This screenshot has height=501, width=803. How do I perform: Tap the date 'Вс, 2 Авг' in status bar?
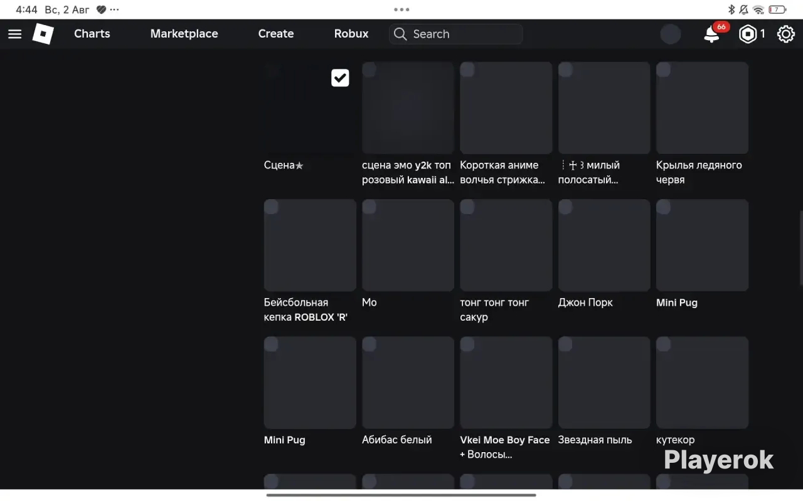tap(66, 9)
